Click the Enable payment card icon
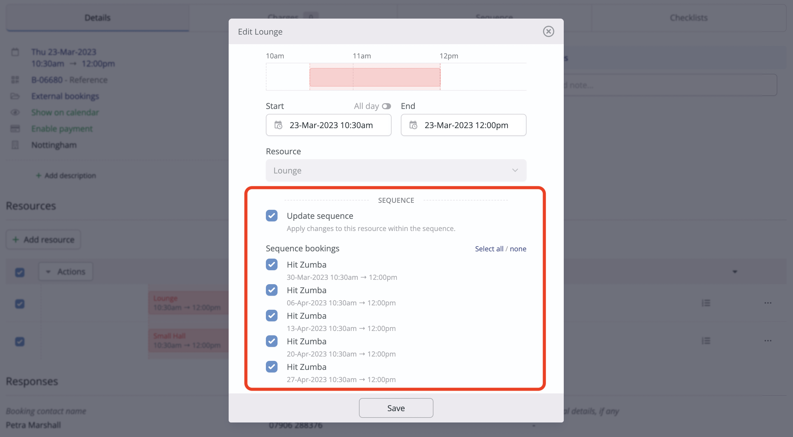 pyautogui.click(x=15, y=128)
